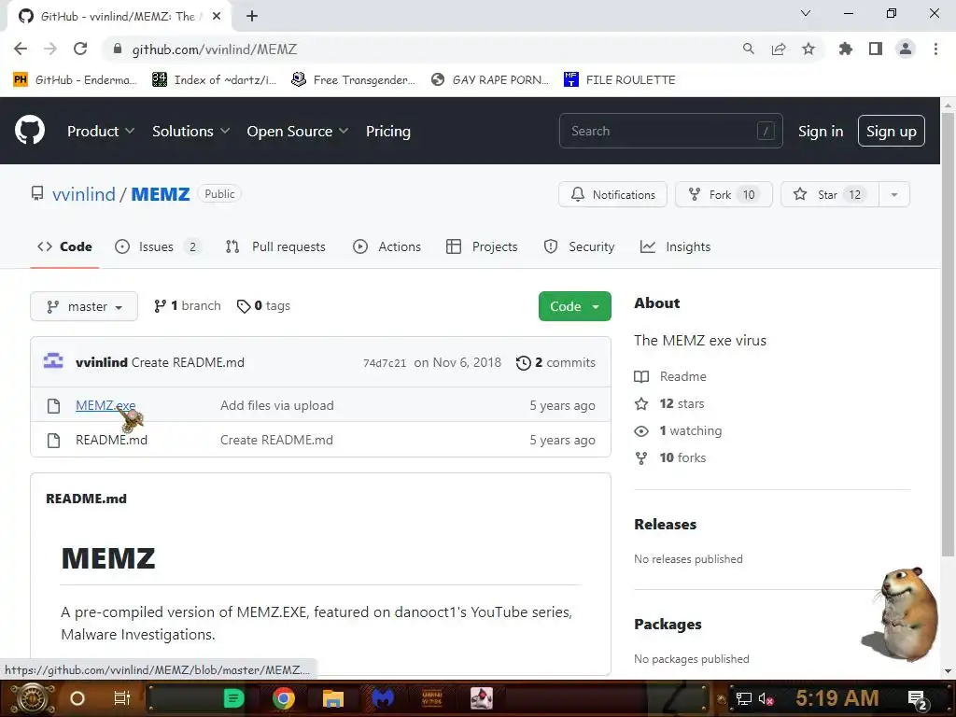
Task: Open the Chrome three-dot menu
Action: click(x=935, y=49)
